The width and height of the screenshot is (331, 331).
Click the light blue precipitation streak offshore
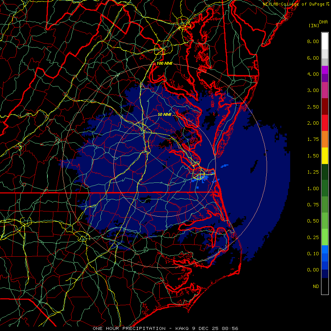[225, 166]
